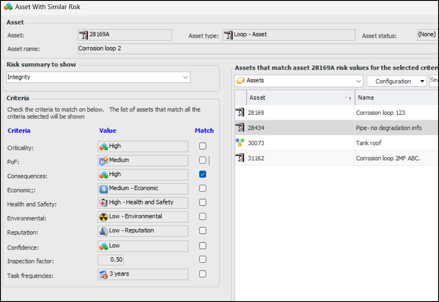Click the Inspection factor 0.50 field
Screen dimensions: 439x302
pyautogui.click(x=111, y=260)
